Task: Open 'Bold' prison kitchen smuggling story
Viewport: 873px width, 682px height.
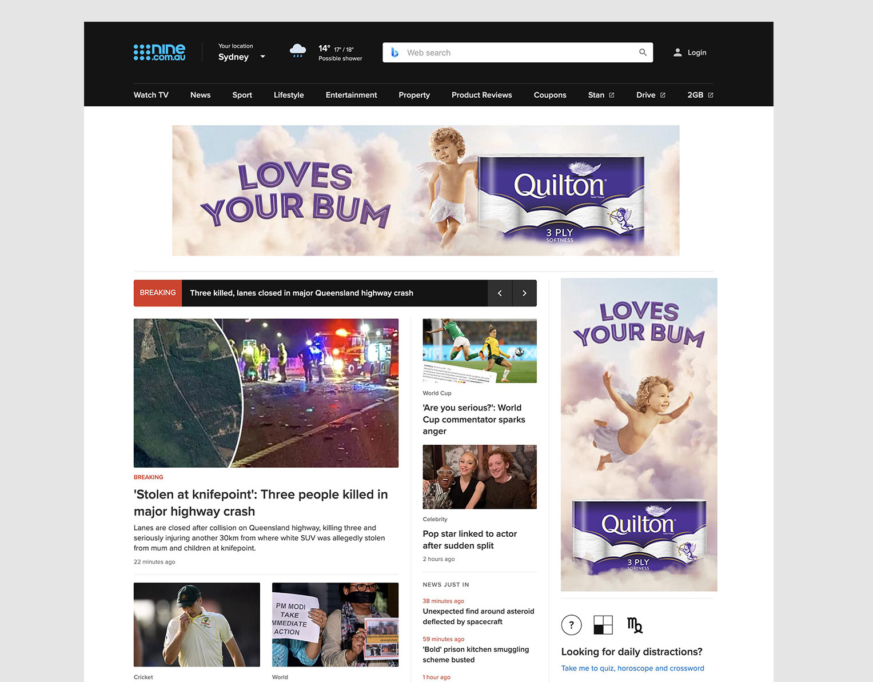Action: tap(476, 655)
